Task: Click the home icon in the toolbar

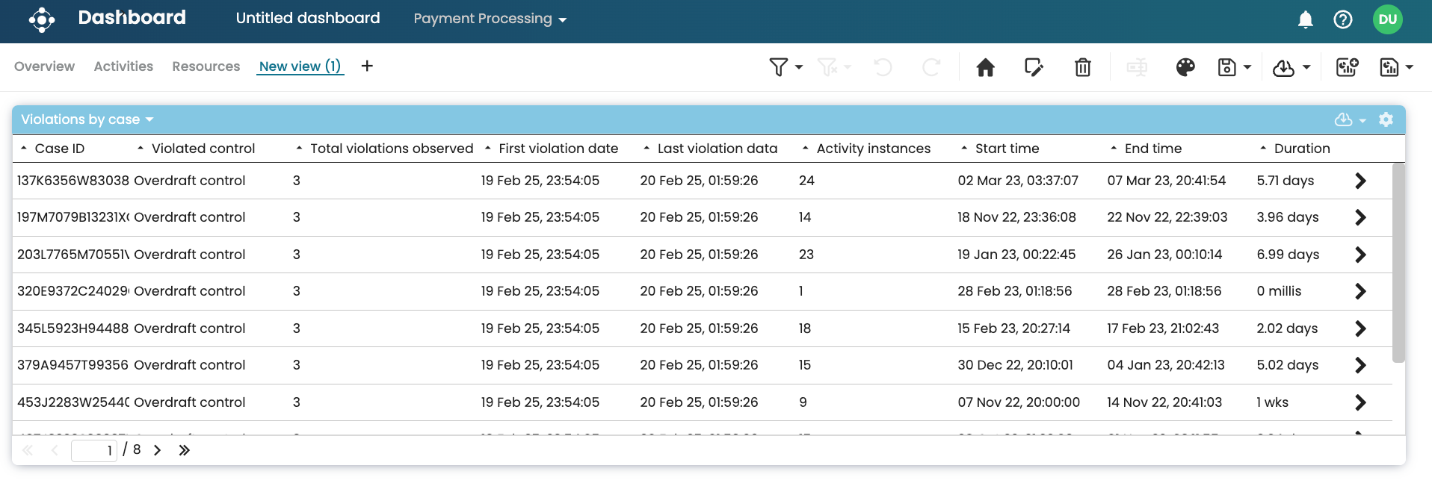Action: click(985, 67)
